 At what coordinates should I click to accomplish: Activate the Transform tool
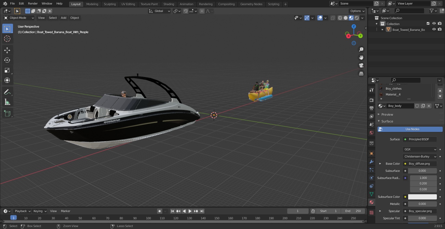point(7,80)
